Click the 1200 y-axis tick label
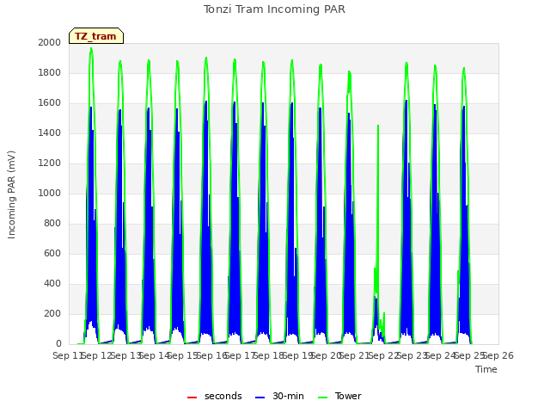Screen dimensions: 550x413 (50, 163)
